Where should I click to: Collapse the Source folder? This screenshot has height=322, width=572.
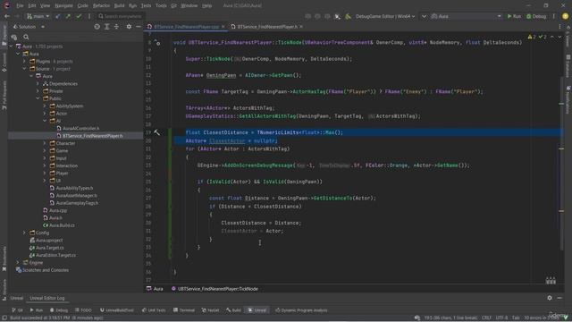click(x=24, y=69)
